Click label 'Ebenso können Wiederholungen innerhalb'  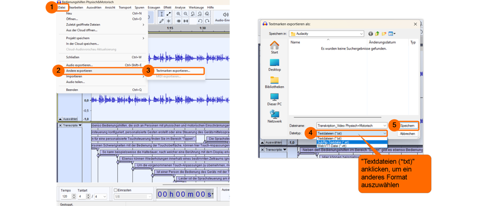click(x=175, y=159)
